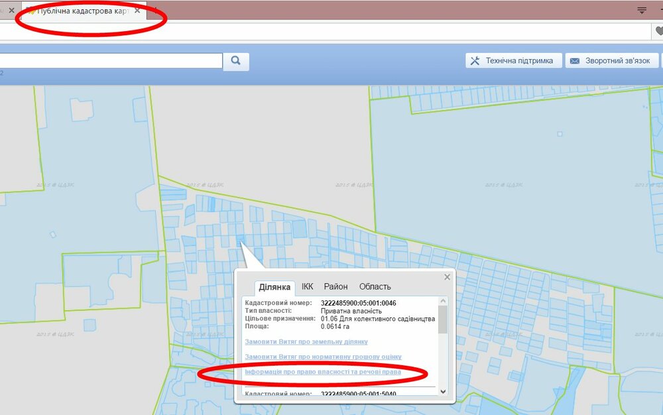This screenshot has height=415, width=663.
Task: Switch to the Район tab
Action: point(335,286)
